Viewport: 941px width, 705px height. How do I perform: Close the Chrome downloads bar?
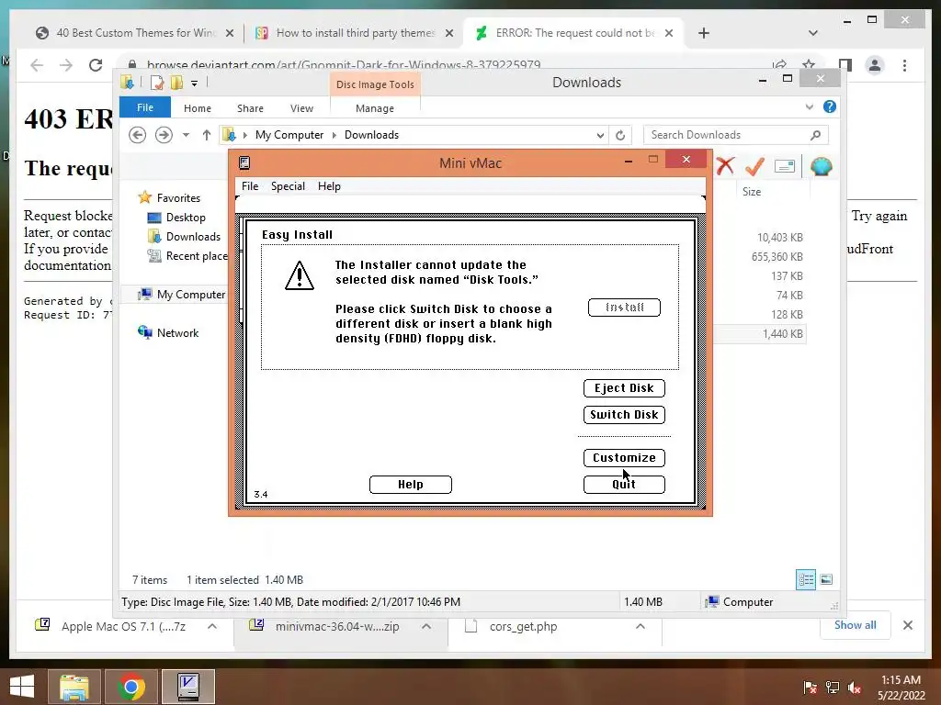click(907, 625)
